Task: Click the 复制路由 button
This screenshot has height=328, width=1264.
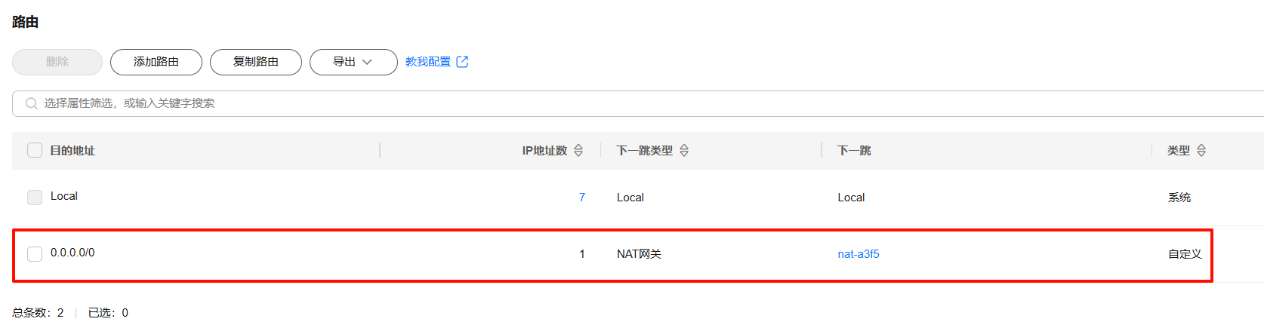Action: tap(256, 62)
